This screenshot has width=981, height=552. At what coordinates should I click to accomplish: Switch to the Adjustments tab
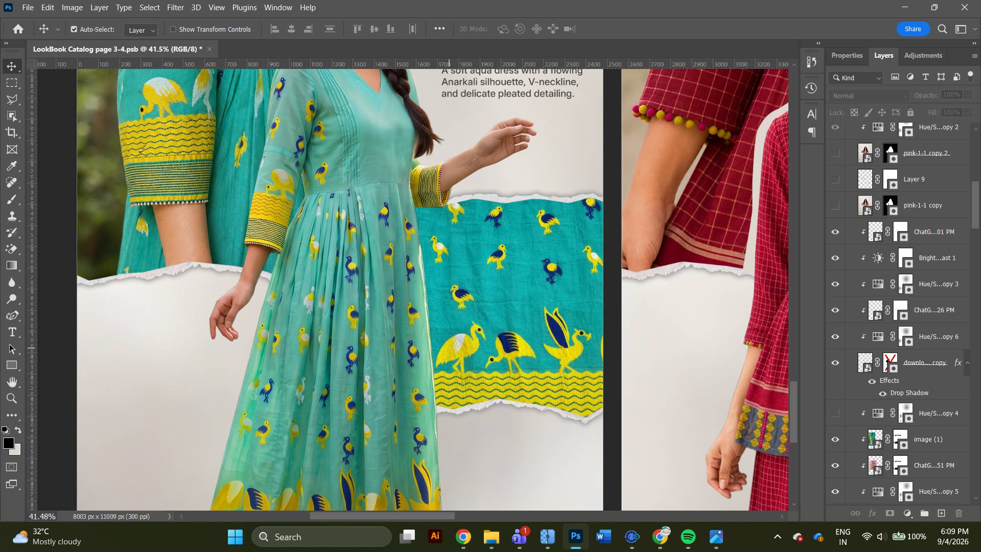click(923, 55)
